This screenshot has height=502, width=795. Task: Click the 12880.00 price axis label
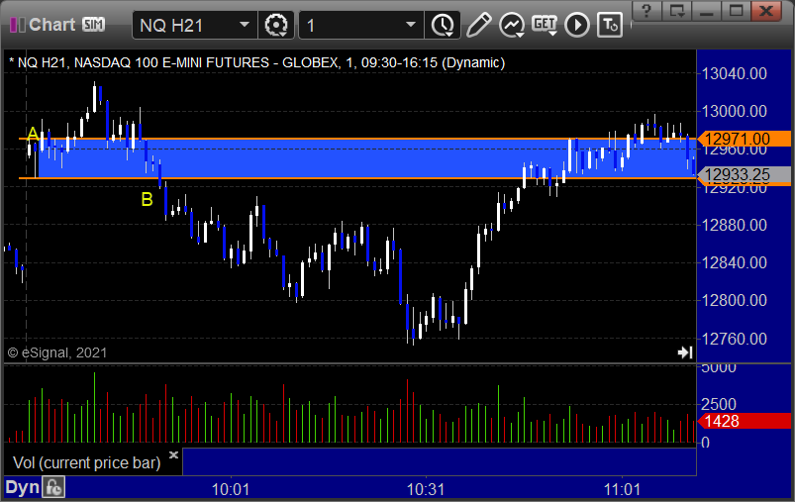734,225
